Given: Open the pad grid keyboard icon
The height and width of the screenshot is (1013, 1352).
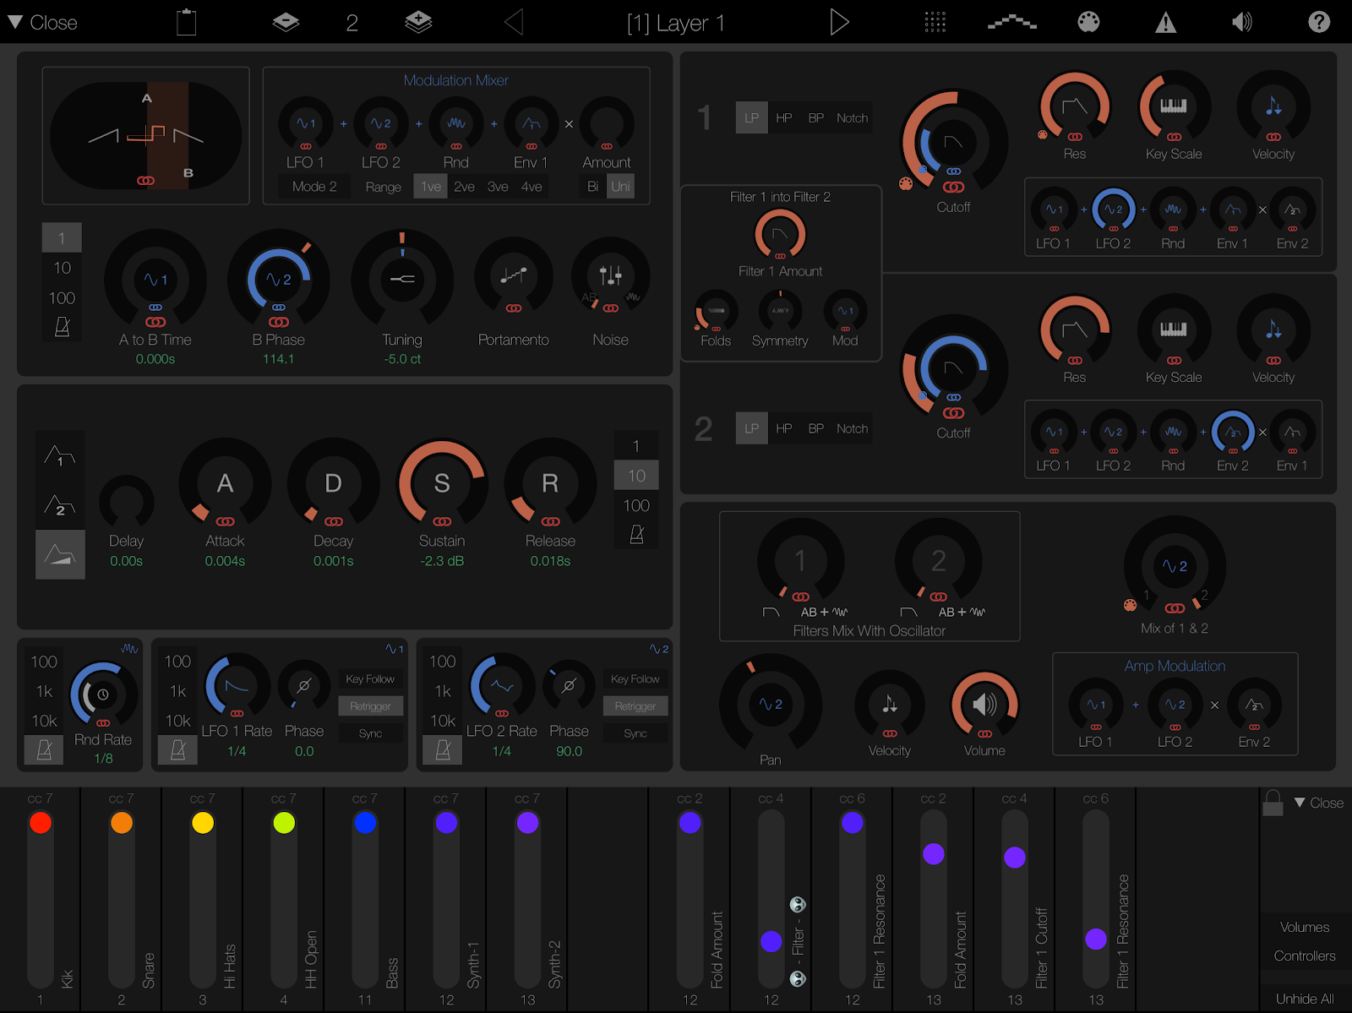Looking at the screenshot, I should pyautogui.click(x=933, y=23).
